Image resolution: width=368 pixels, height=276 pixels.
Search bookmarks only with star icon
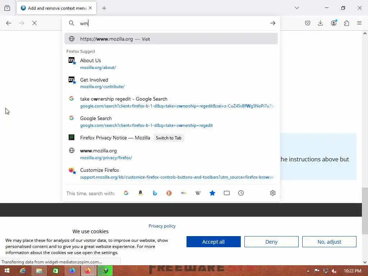(x=212, y=193)
